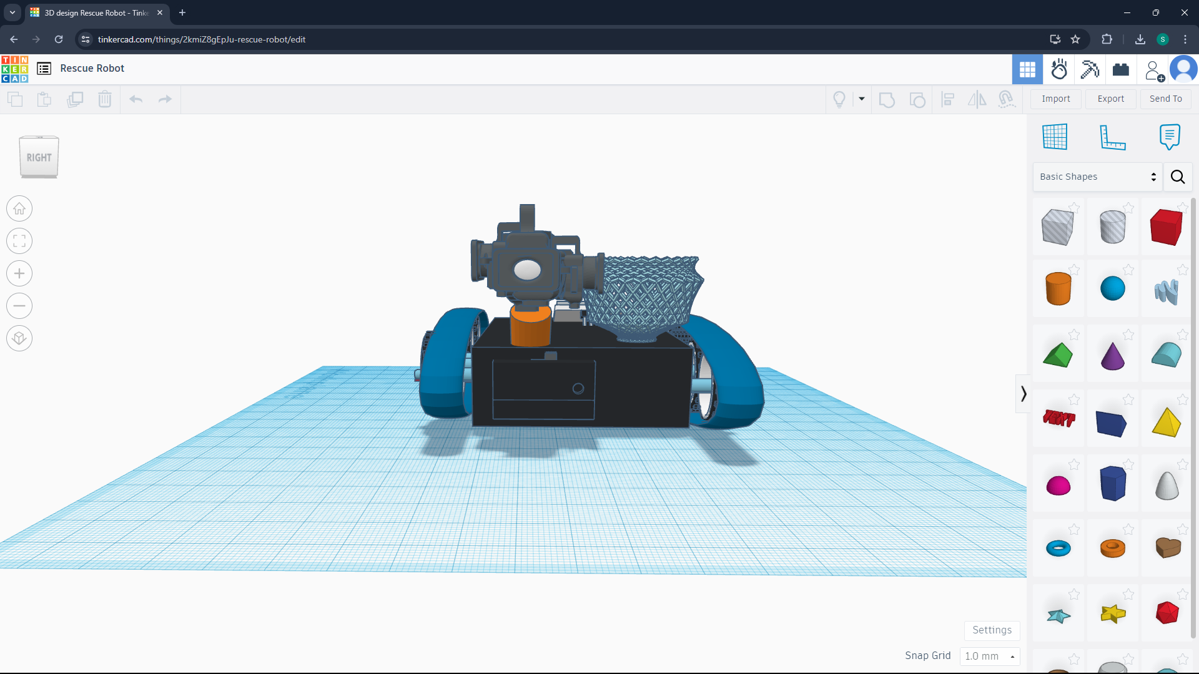
Task: Open the design list menu icon
Action: pos(44,69)
